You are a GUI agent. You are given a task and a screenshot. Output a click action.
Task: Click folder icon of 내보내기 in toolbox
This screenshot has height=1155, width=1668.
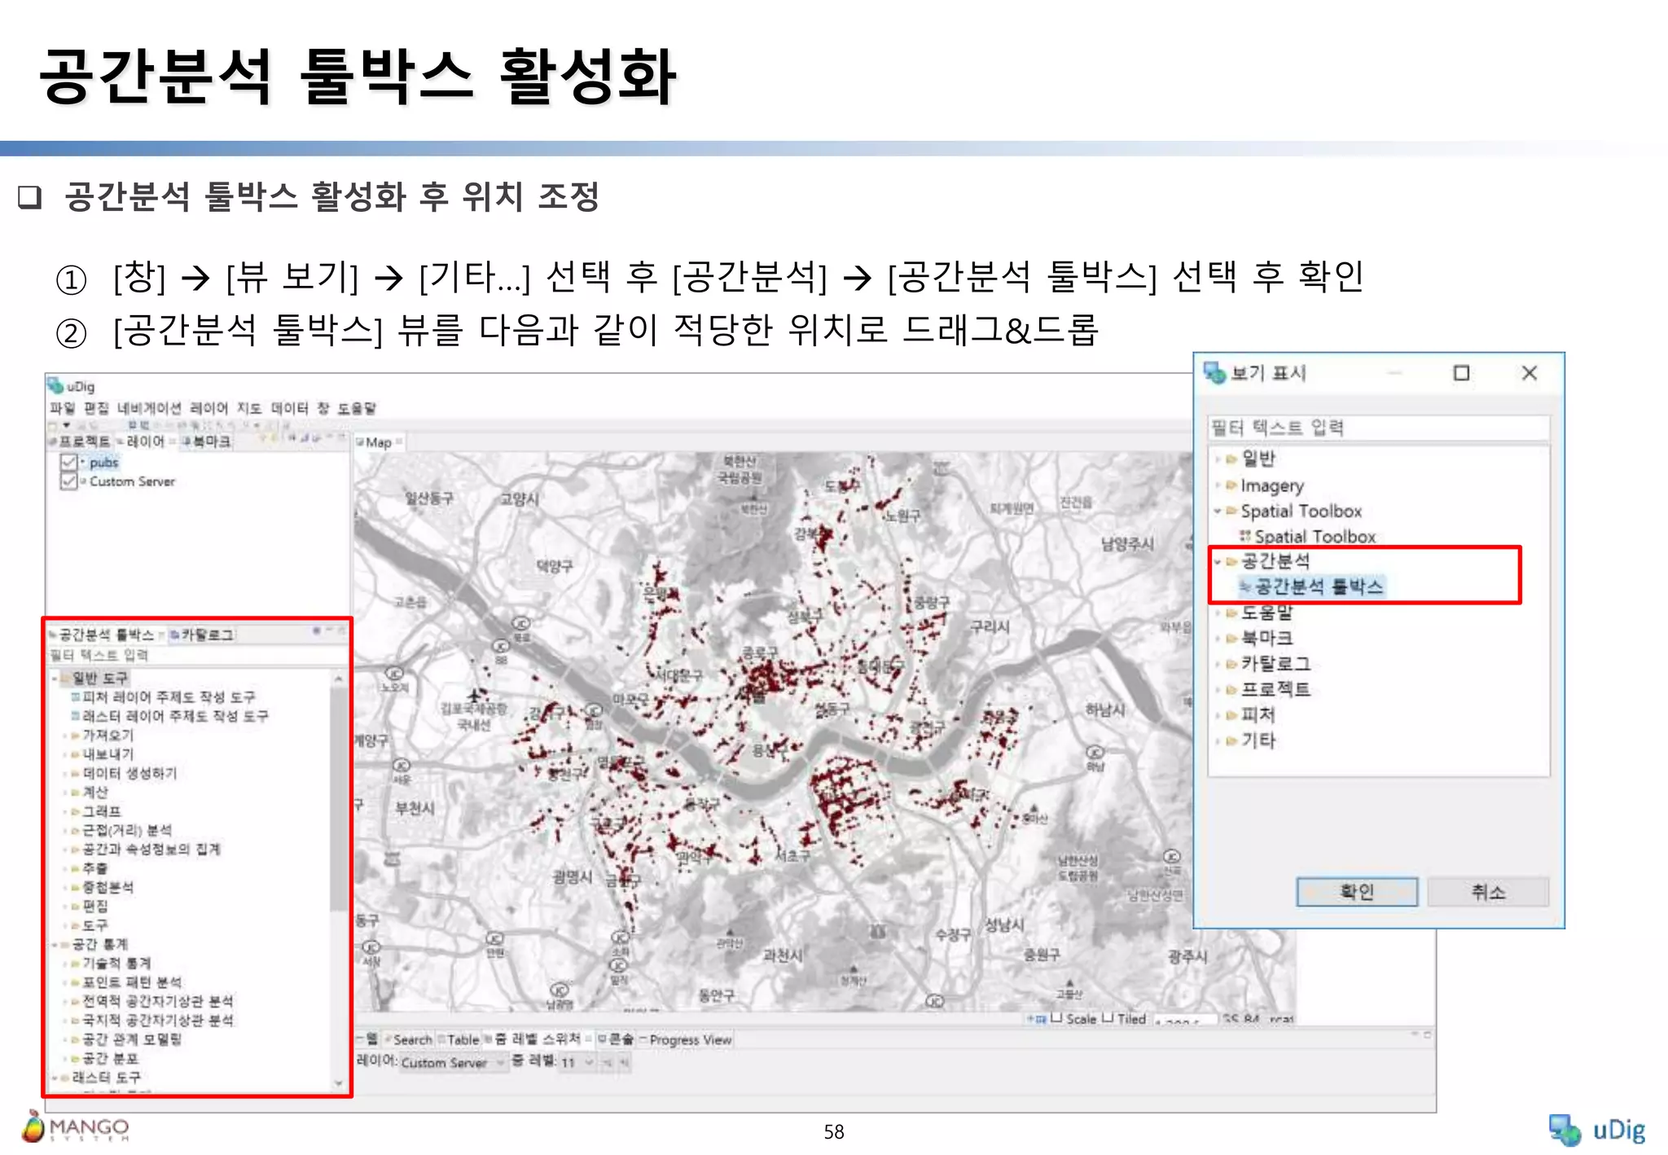75,754
